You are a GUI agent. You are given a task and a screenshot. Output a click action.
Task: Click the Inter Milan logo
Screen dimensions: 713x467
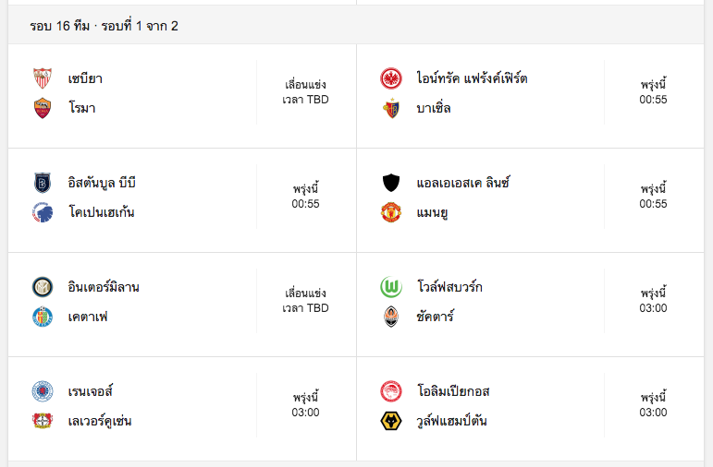point(43,287)
